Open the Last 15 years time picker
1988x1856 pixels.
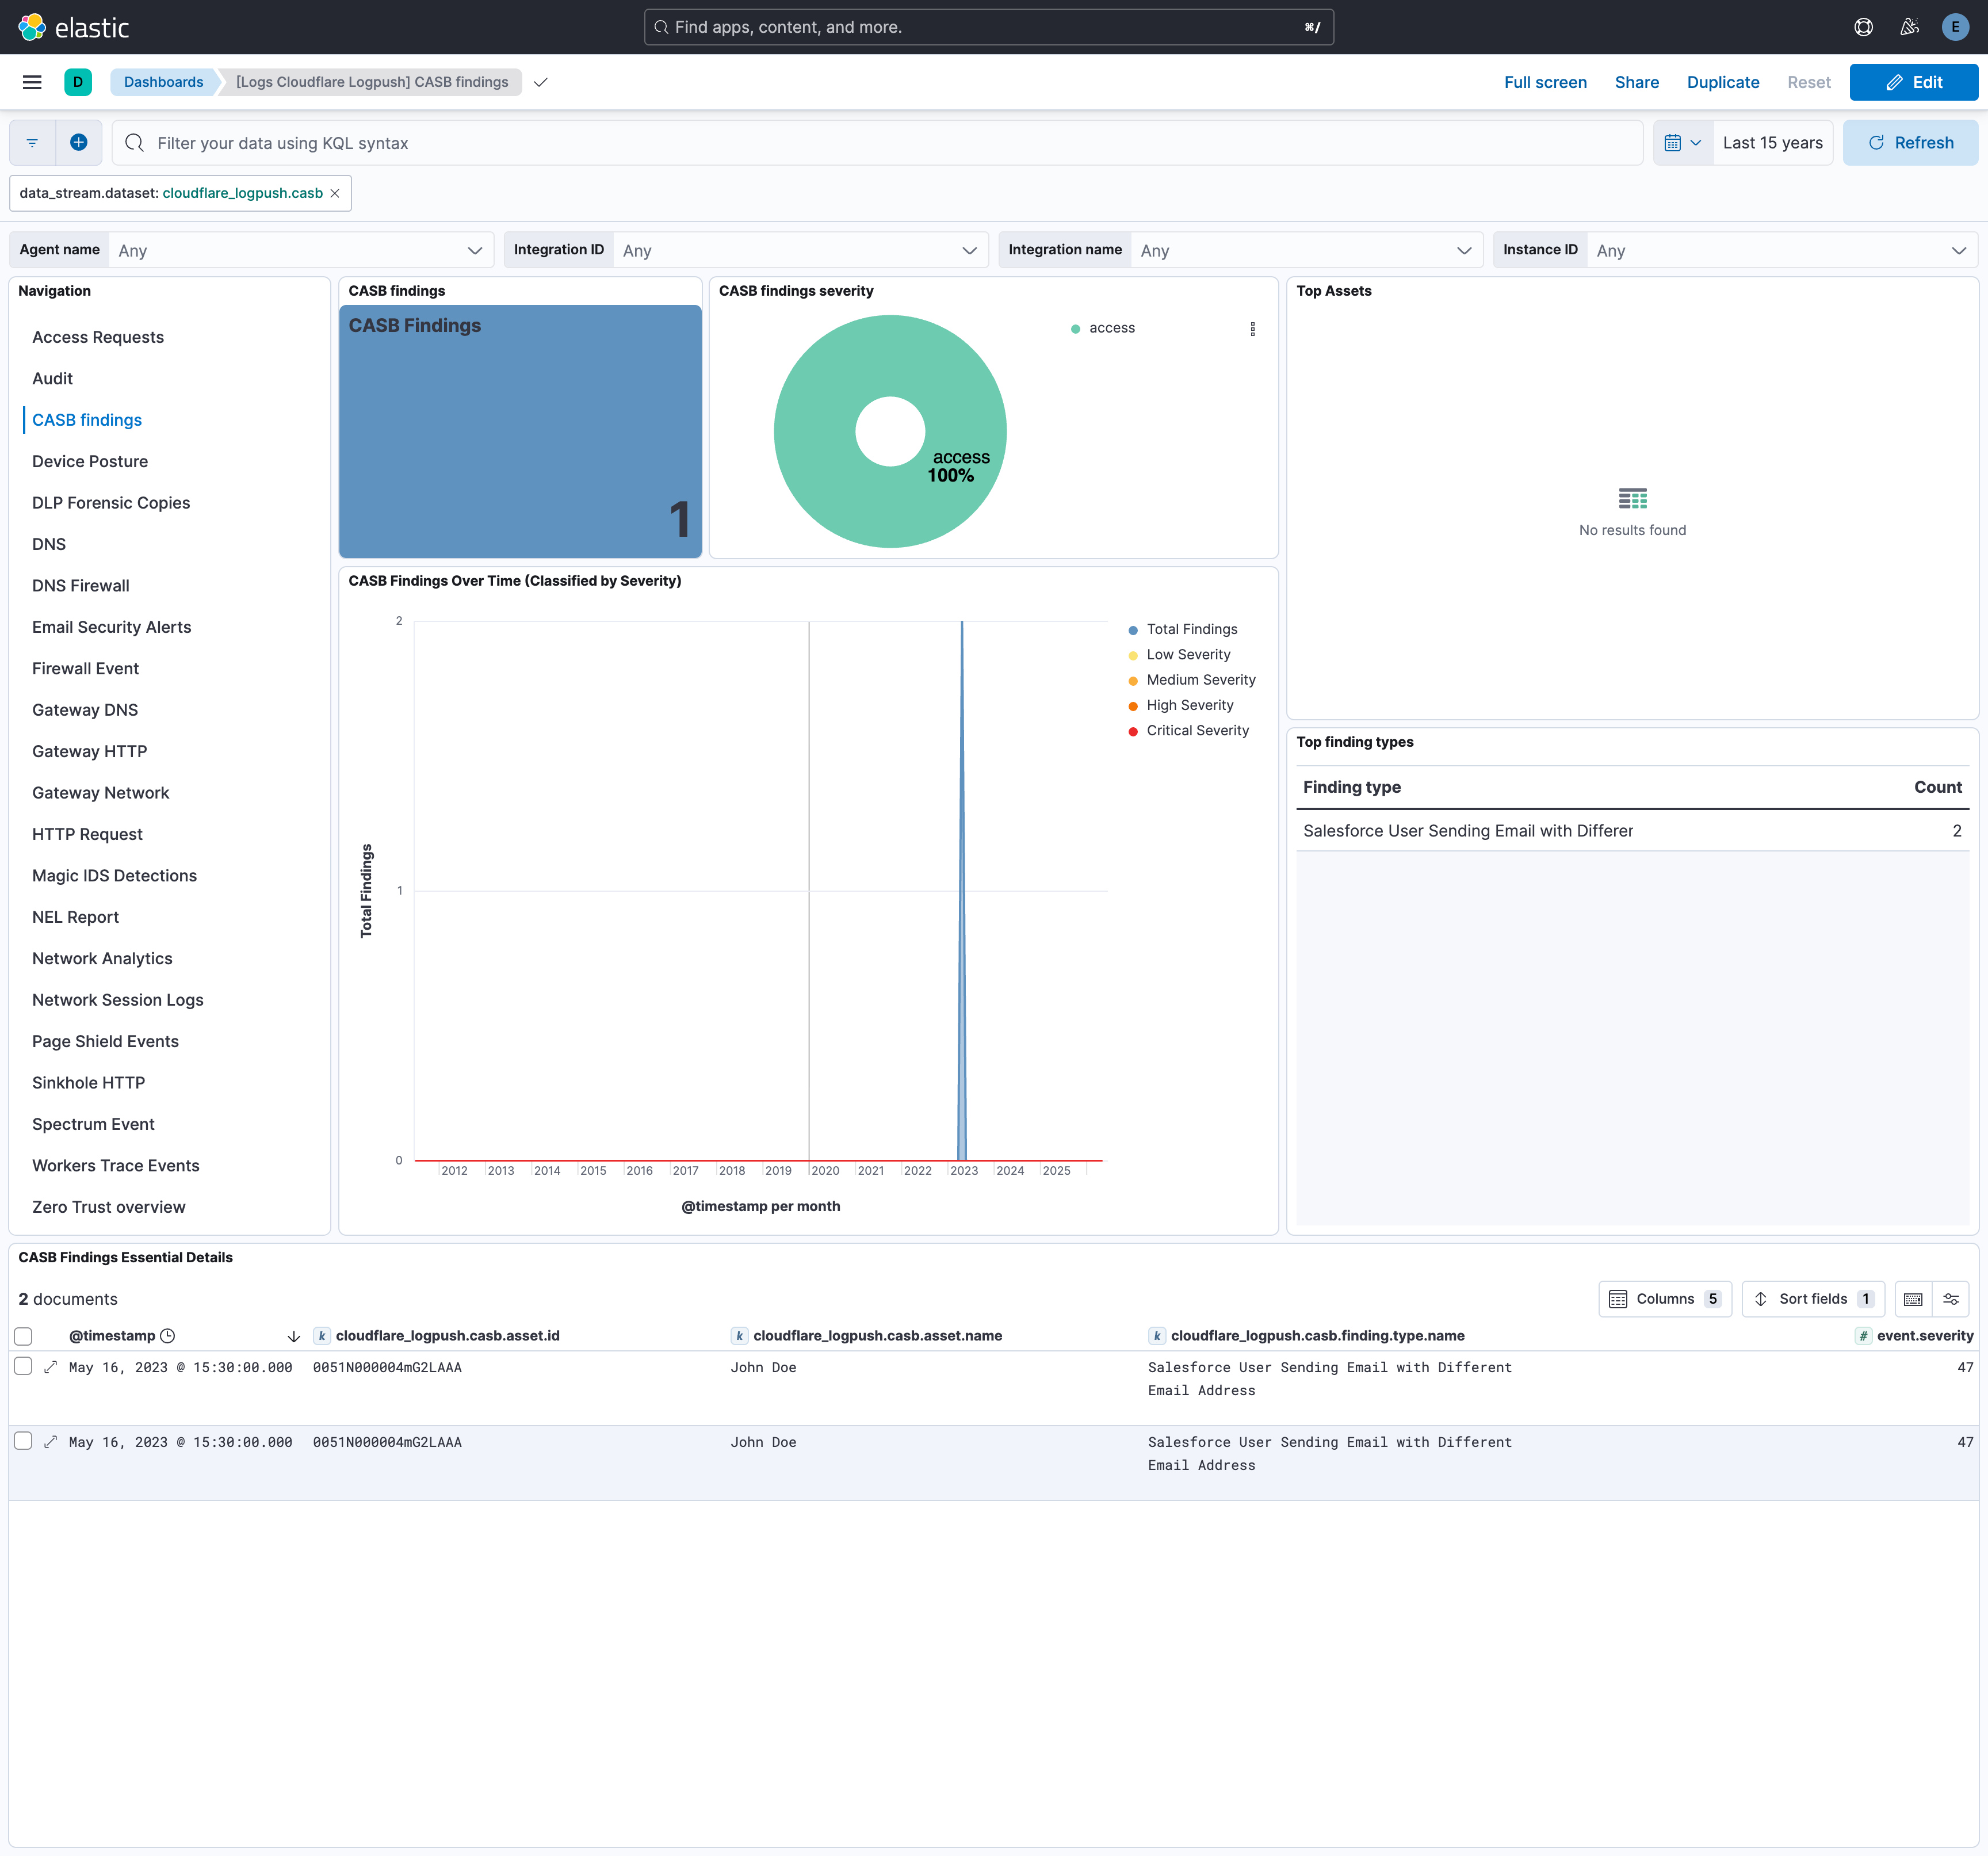pyautogui.click(x=1772, y=143)
